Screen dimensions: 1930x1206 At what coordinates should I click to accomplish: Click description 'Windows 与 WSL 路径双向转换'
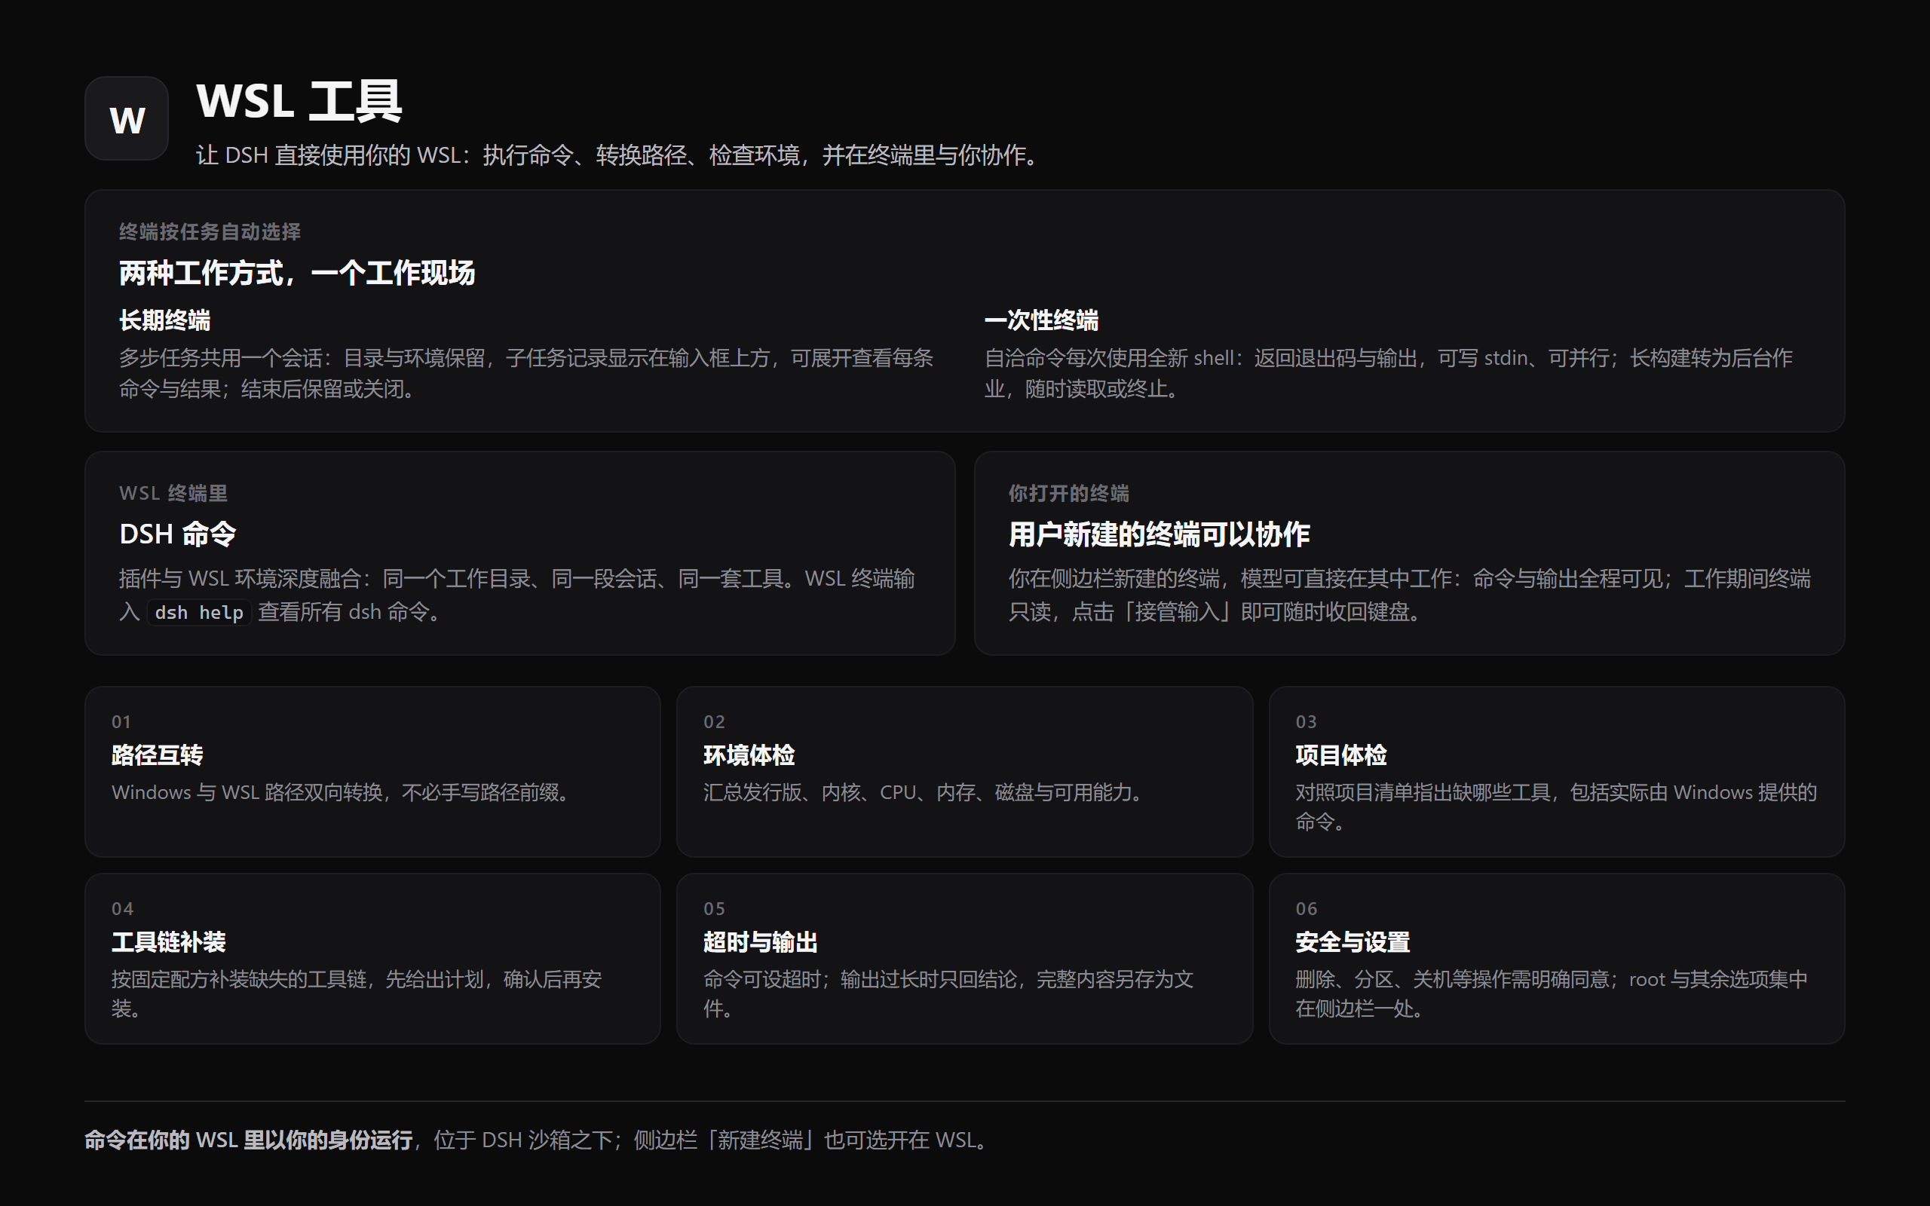343,793
